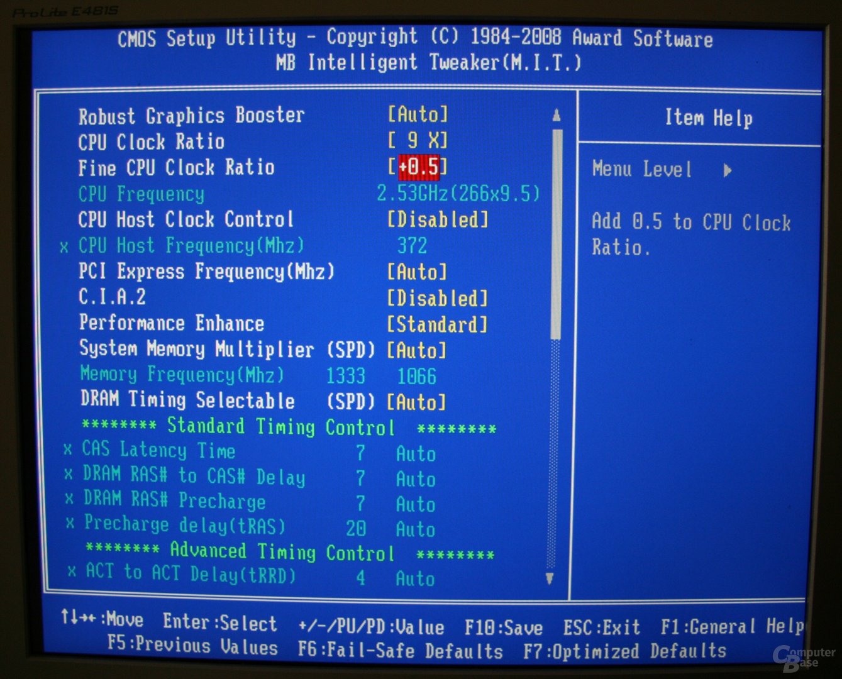Click ACT to ACT Delay Auto value
This screenshot has height=679, width=842.
point(415,578)
